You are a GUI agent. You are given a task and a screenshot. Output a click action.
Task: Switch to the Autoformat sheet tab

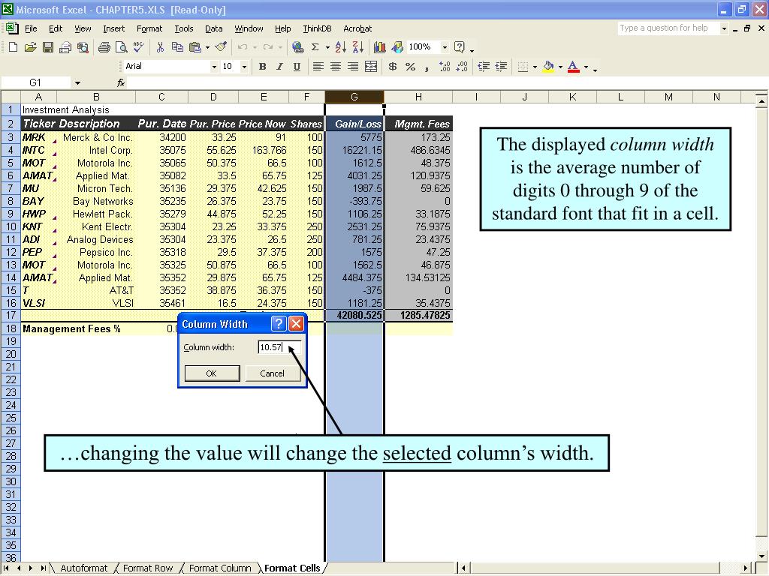click(83, 568)
